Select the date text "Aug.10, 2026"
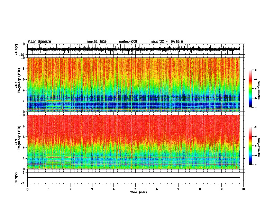 point(97,42)
